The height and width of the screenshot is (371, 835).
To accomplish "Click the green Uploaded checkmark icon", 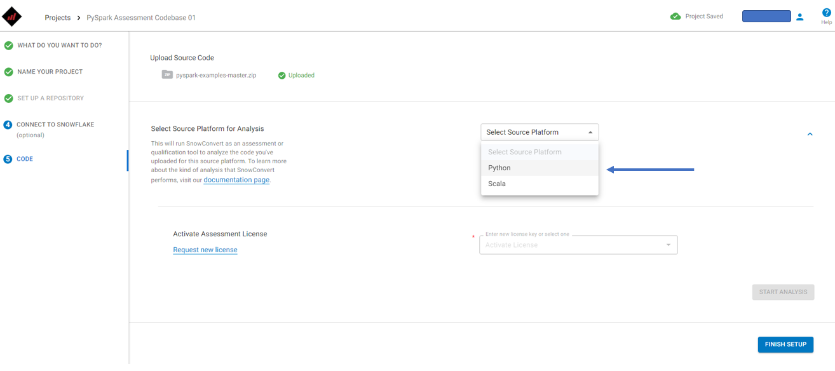I will (282, 75).
